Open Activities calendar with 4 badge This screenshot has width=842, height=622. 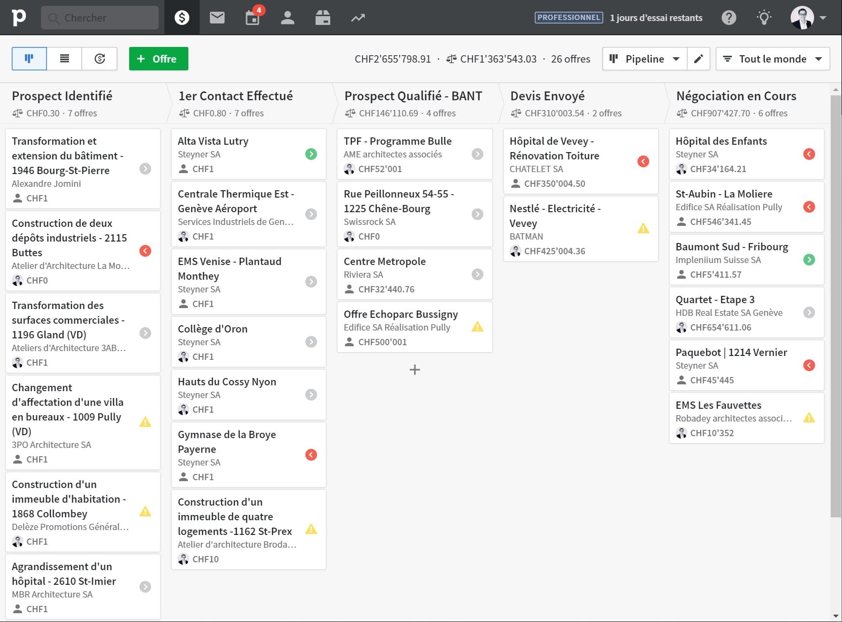(x=253, y=18)
